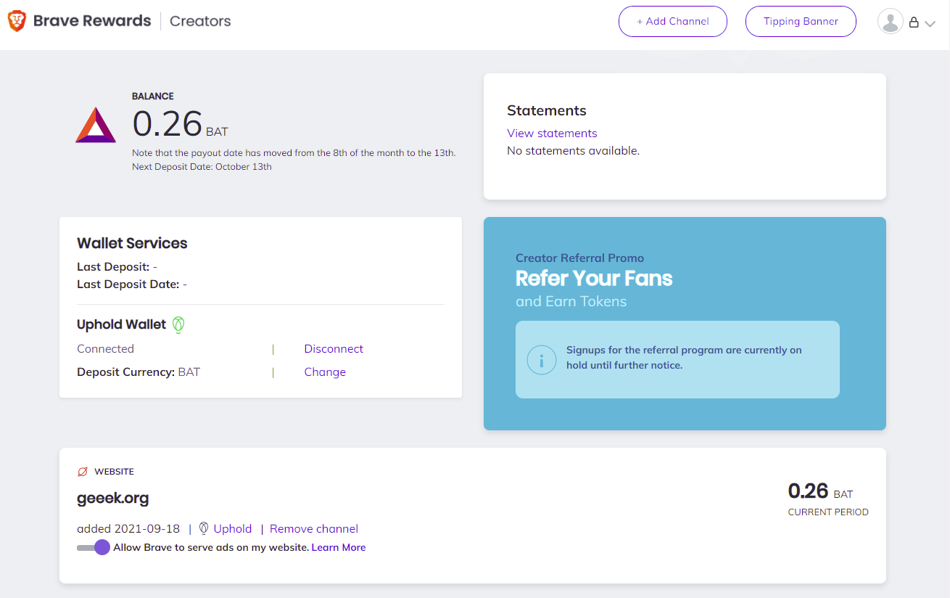Click the BAT triangle token icon
The height and width of the screenshot is (598, 950).
point(96,126)
